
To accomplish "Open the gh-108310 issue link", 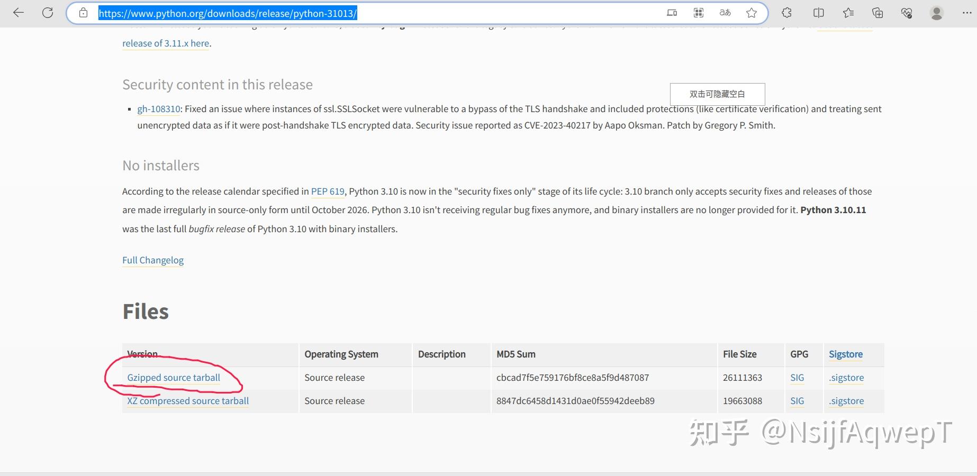I will coord(158,109).
